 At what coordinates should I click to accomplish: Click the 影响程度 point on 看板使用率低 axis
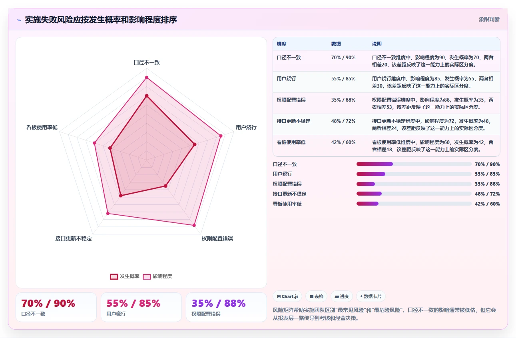click(x=95, y=143)
